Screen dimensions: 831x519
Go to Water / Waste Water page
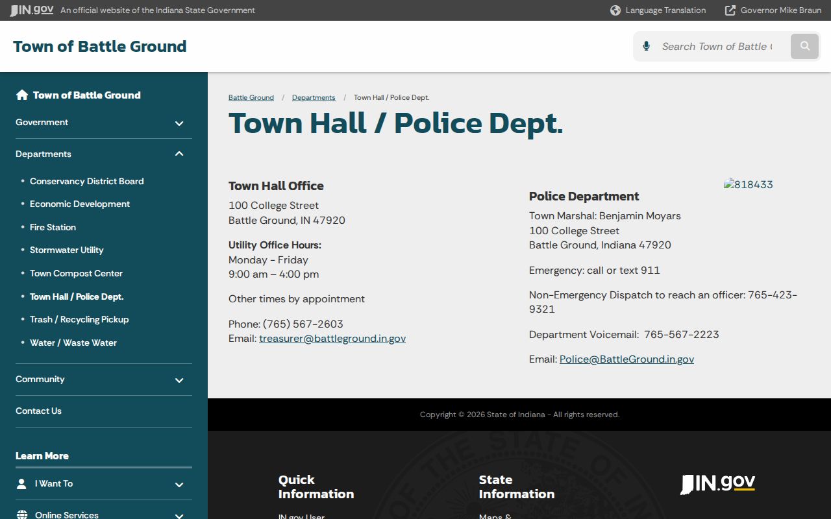click(x=73, y=343)
